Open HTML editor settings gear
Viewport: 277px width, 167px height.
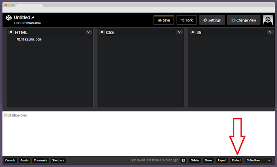click(x=11, y=32)
